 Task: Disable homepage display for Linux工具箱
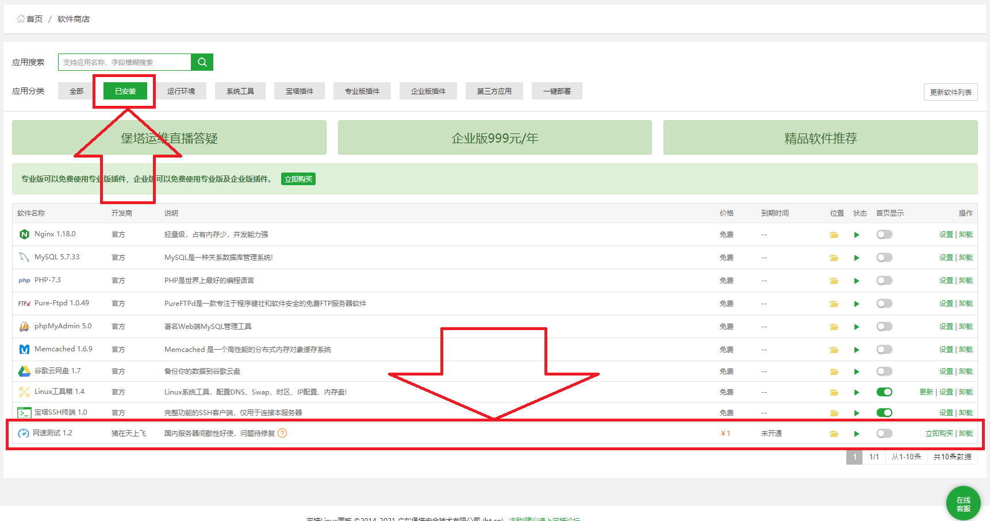[x=884, y=392]
